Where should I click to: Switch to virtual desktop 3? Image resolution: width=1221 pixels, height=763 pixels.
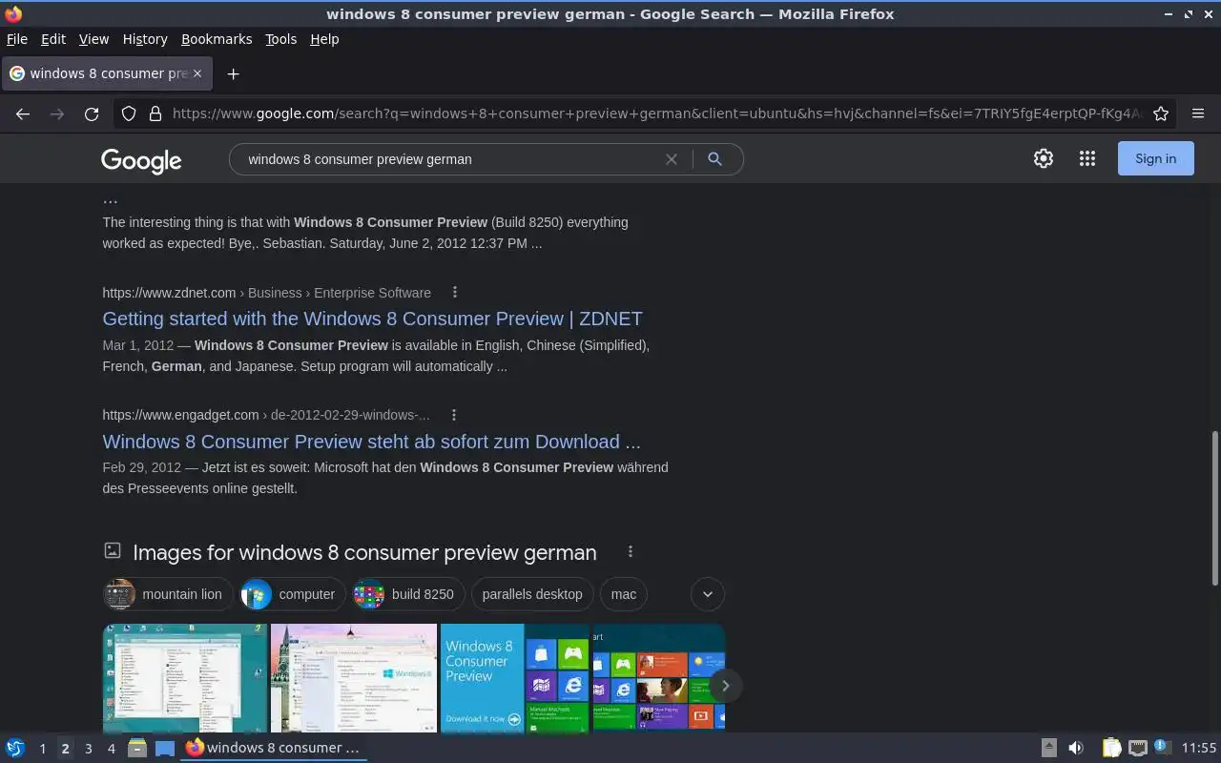pyautogui.click(x=88, y=749)
